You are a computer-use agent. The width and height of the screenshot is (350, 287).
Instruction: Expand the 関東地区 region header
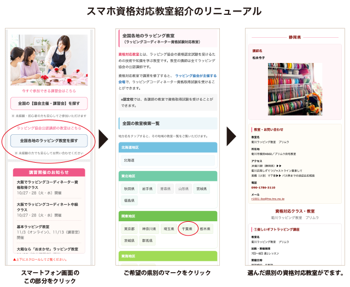click(168, 216)
